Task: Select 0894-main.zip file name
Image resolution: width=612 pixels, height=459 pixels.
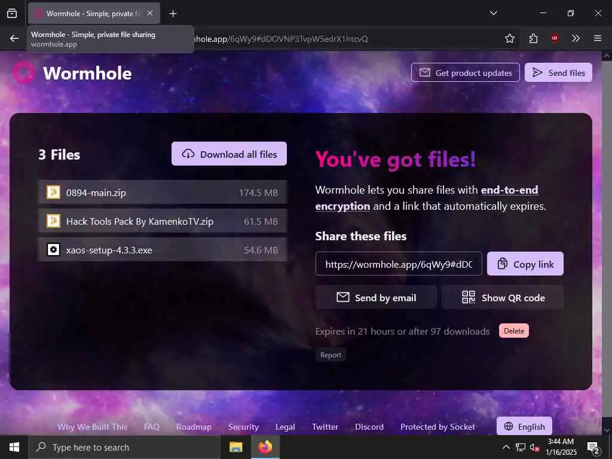Action: click(96, 193)
